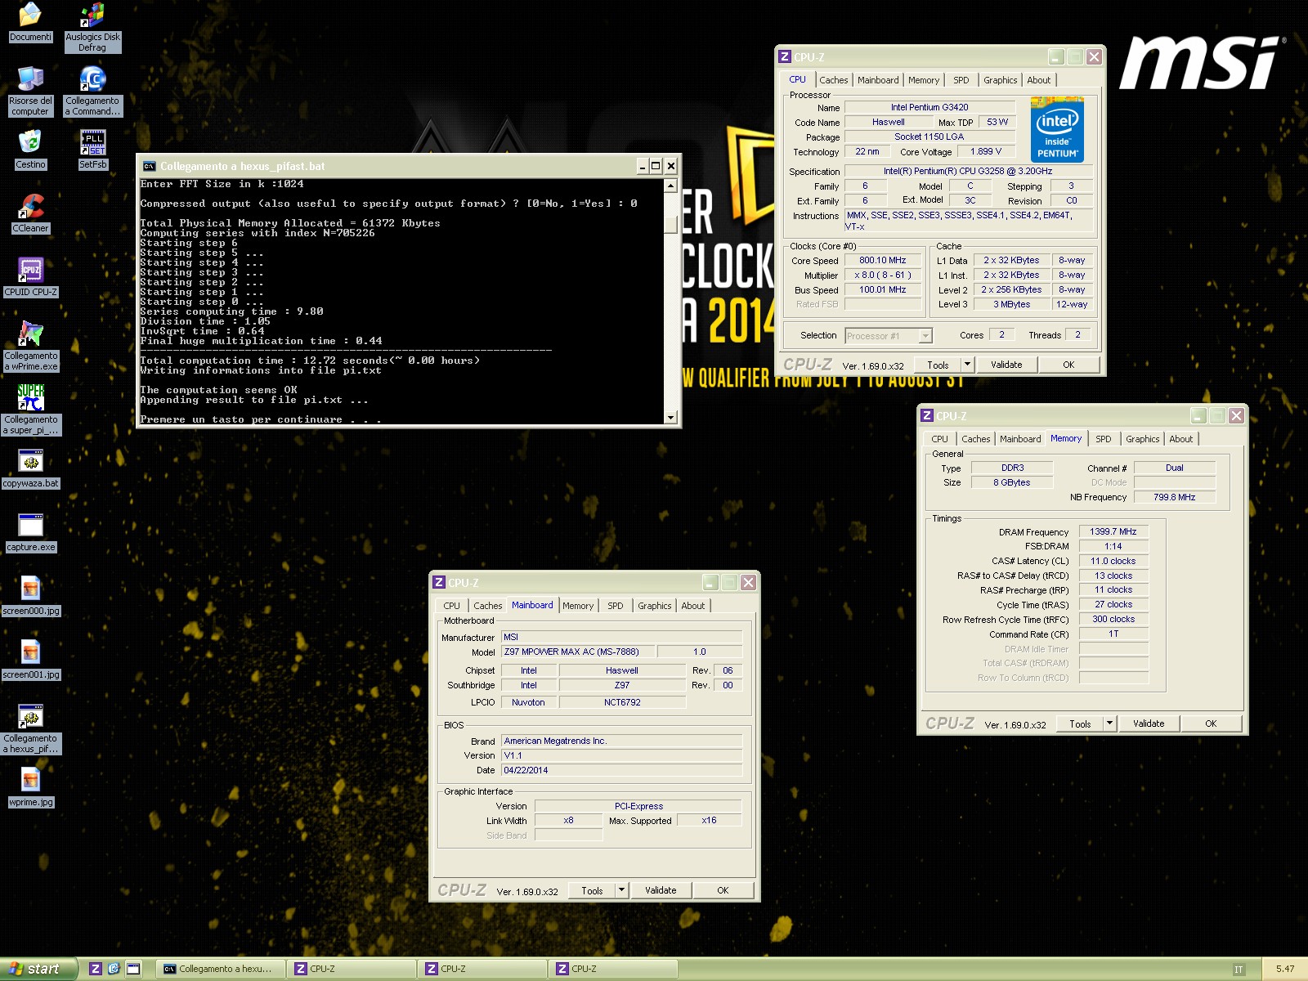Select the Command prompt shortcut icon
This screenshot has width=1308, height=981.
[92, 78]
